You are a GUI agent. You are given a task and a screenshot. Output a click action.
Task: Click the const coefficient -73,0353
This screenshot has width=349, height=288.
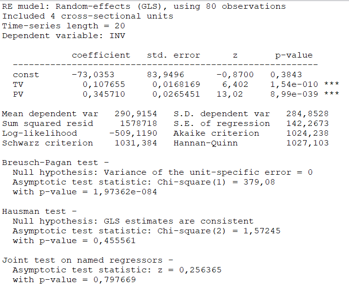[x=93, y=75]
